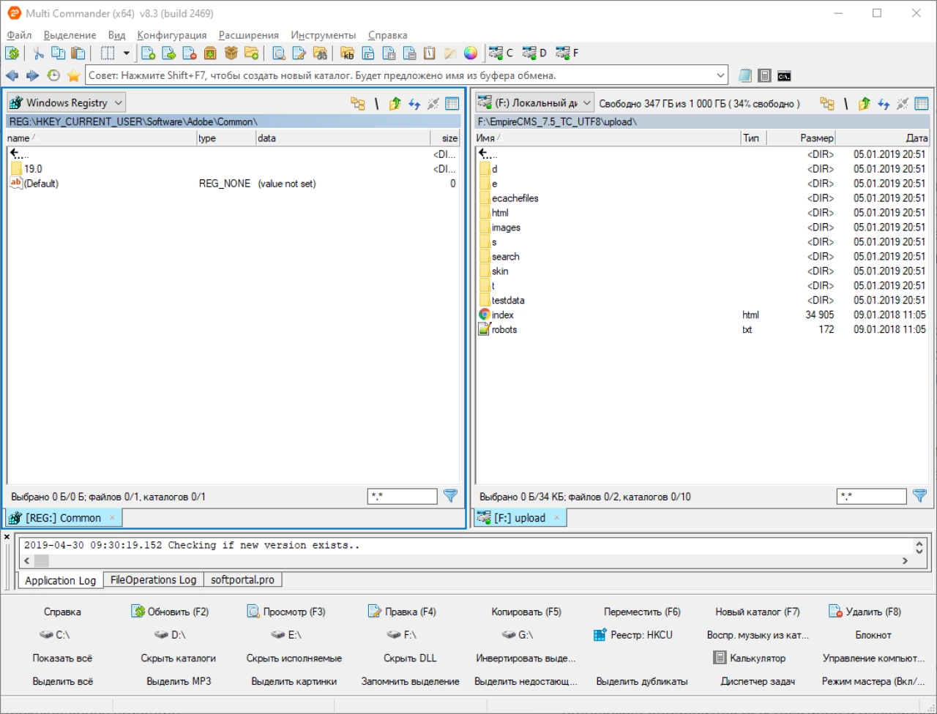Click the folder tree icon in left panel
The height and width of the screenshot is (714, 937).
(x=358, y=104)
